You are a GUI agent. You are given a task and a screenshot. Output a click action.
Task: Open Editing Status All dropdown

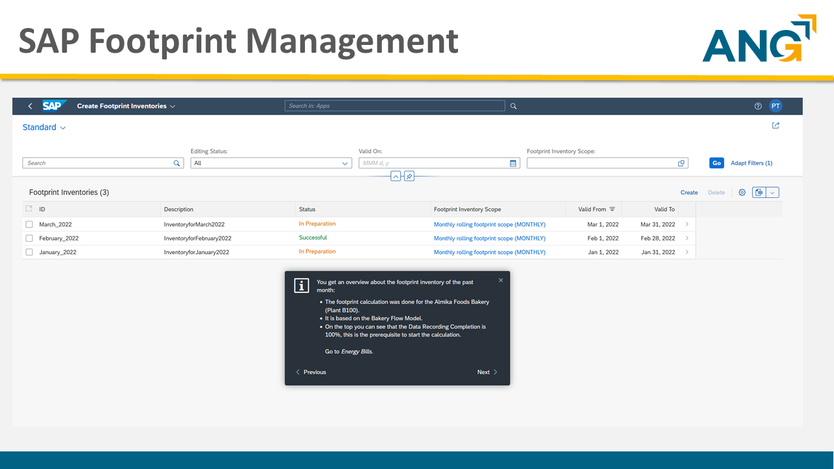click(272, 163)
